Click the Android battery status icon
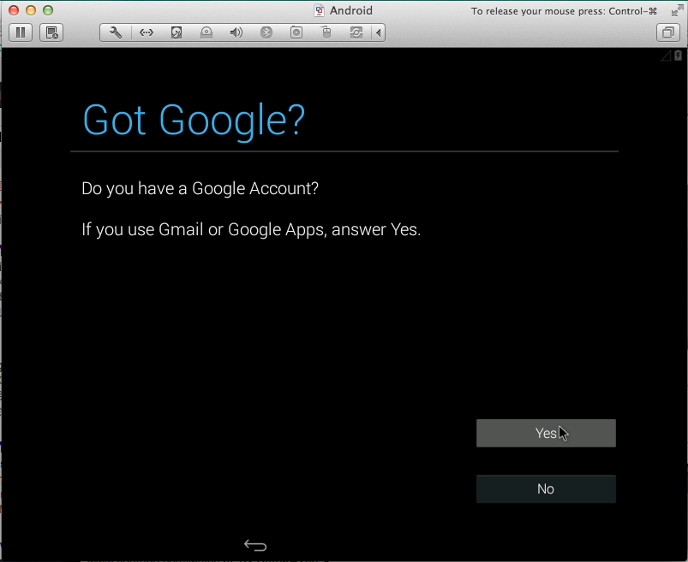688x562 pixels. pyautogui.click(x=678, y=56)
